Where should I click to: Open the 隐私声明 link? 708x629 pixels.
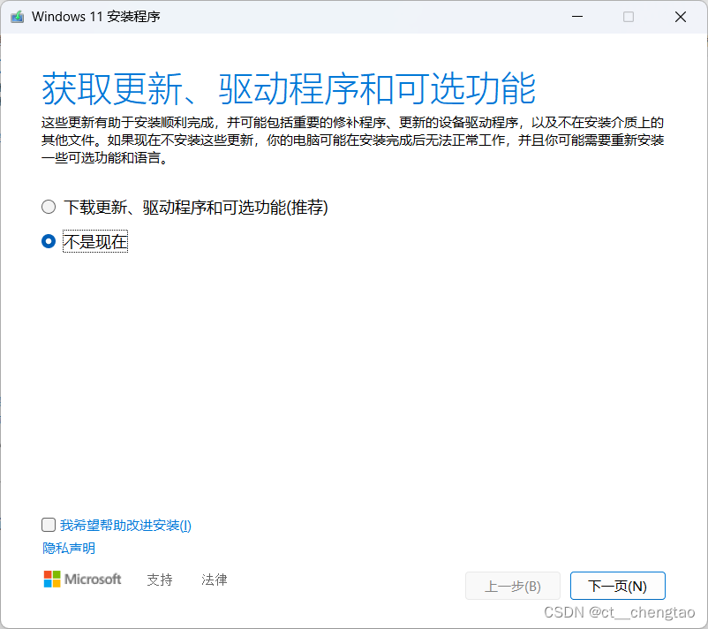pyautogui.click(x=69, y=548)
